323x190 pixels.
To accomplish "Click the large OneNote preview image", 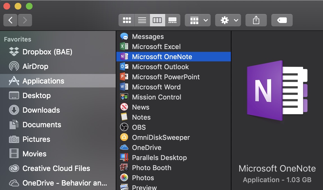I will (x=277, y=91).
